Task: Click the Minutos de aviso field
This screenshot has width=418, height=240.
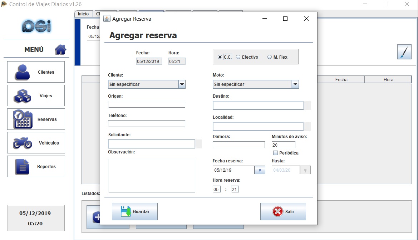Action: pos(283,145)
